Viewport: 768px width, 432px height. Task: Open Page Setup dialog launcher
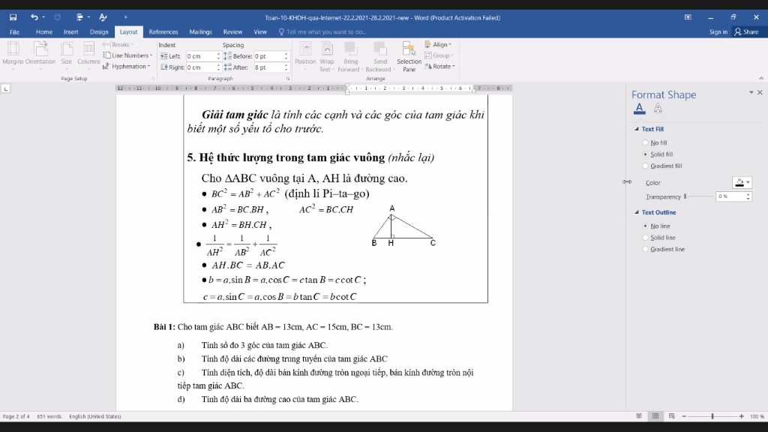pos(153,78)
